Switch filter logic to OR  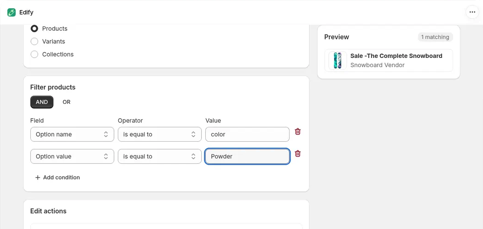67,102
